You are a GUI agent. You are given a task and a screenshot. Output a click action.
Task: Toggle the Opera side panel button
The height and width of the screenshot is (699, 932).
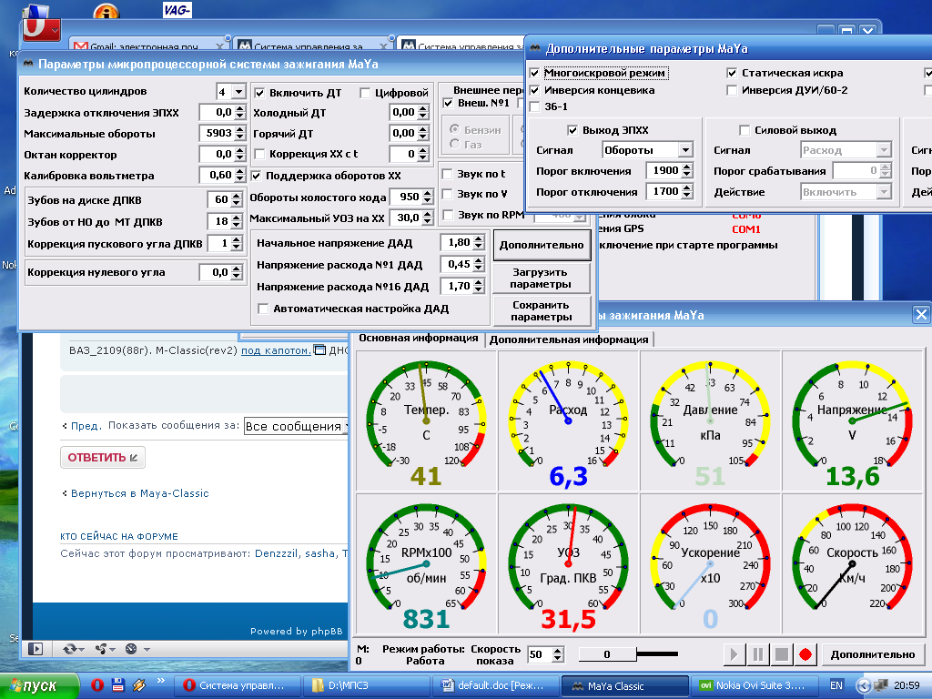(x=36, y=649)
